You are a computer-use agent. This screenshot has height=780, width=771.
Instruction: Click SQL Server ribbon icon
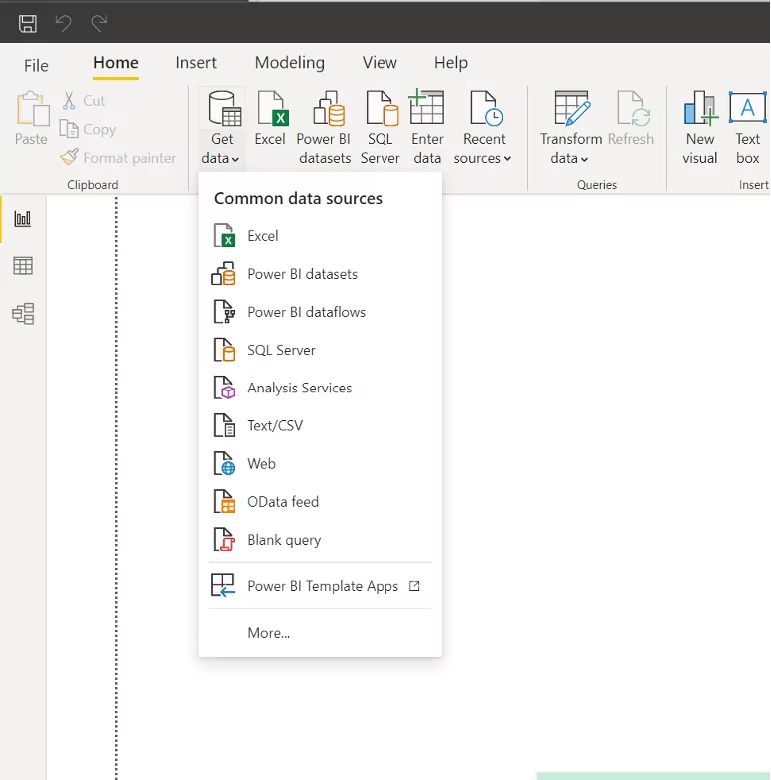[x=382, y=108]
